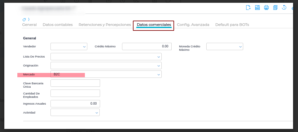Expand the Actividad dropdown
298x132 pixels.
coord(97,113)
